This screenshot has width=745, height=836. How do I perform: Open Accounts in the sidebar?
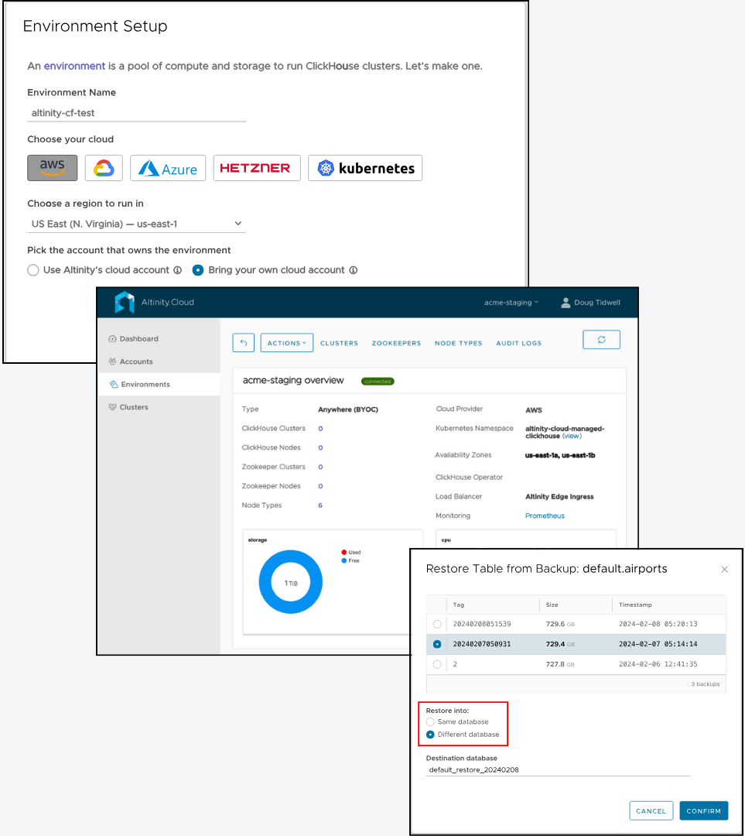tap(136, 361)
